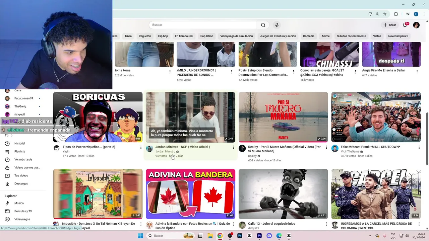Open options for Jordan Ministro NSP video
429x241 pixels.
coord(234,147)
